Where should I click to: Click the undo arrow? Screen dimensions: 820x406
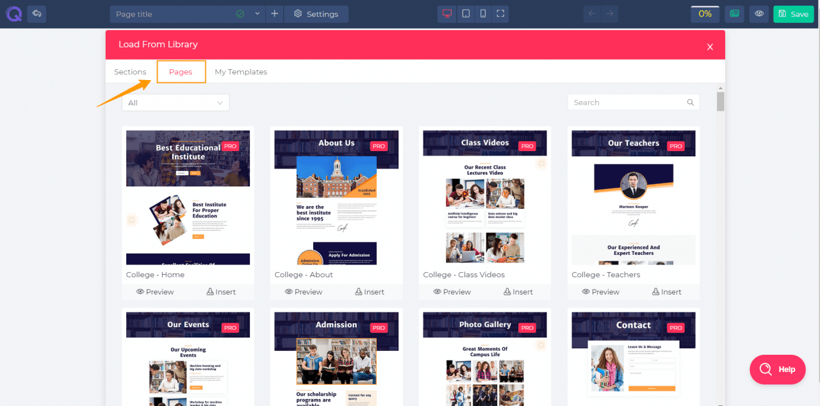[592, 14]
